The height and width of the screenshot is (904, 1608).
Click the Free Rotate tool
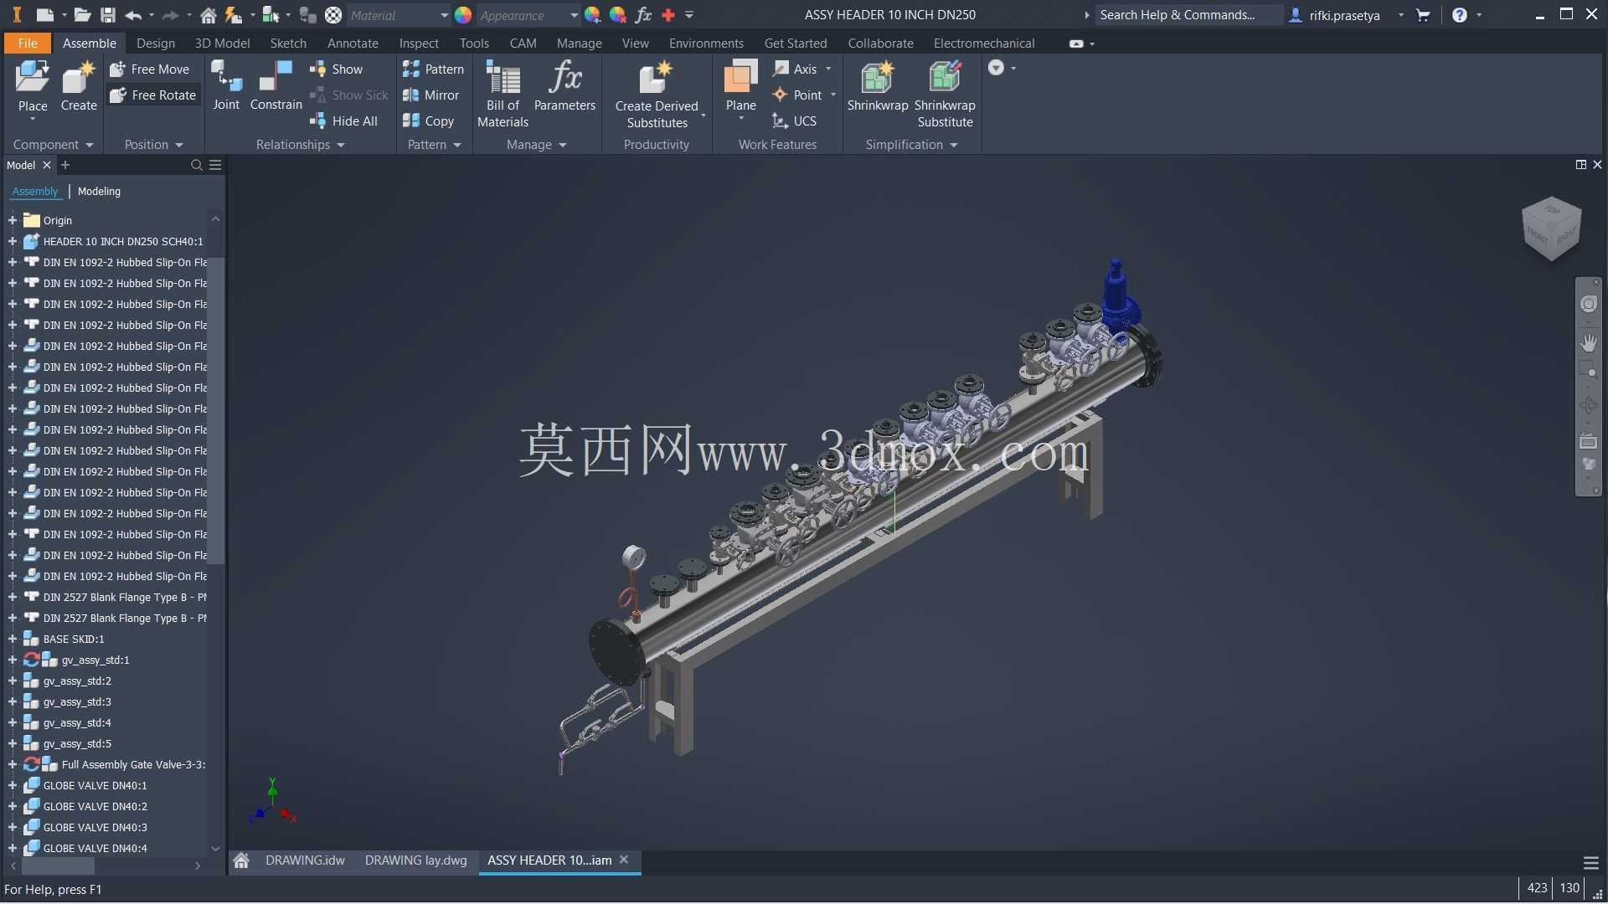pyautogui.click(x=153, y=95)
